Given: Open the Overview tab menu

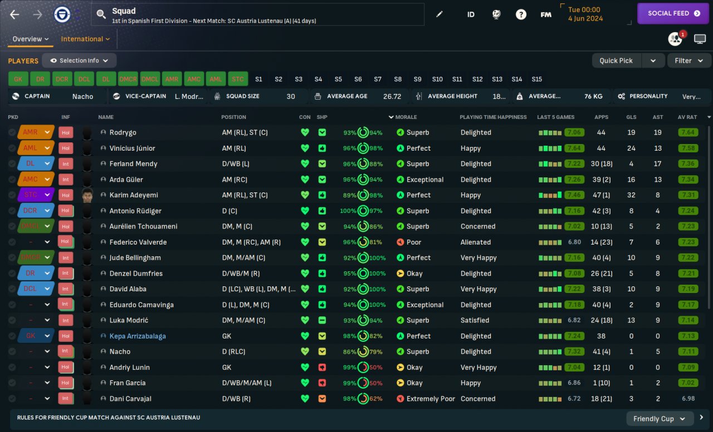Looking at the screenshot, I should [31, 39].
